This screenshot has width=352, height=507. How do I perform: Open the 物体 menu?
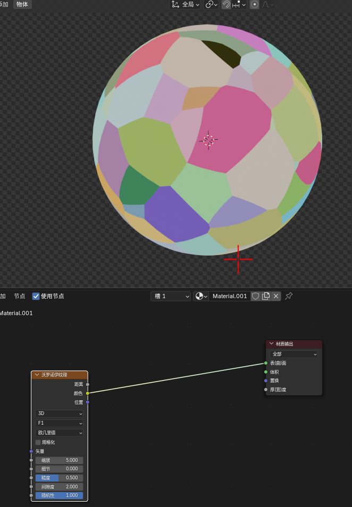22,4
